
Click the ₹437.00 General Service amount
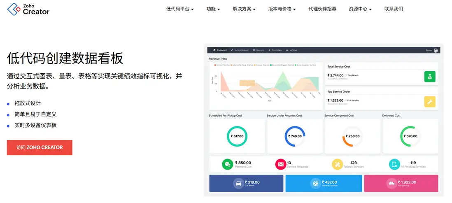(x=329, y=182)
